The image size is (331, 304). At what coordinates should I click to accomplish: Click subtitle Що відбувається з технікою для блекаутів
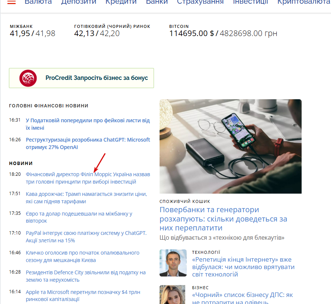pos(222,238)
